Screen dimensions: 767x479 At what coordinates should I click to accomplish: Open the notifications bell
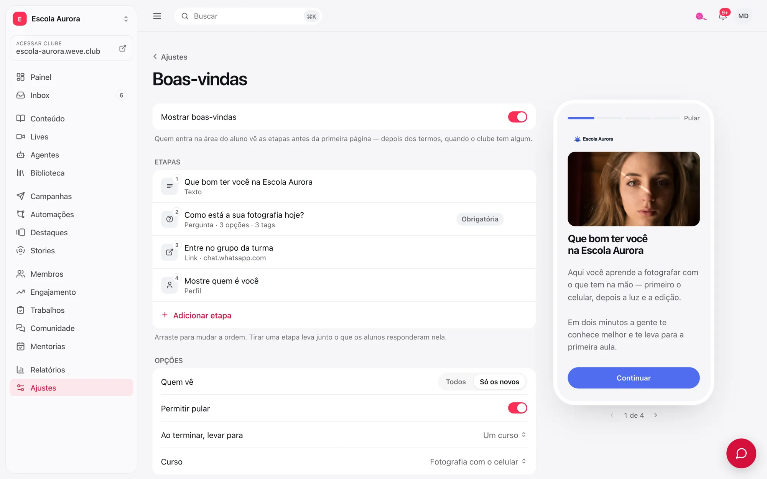[x=723, y=16]
